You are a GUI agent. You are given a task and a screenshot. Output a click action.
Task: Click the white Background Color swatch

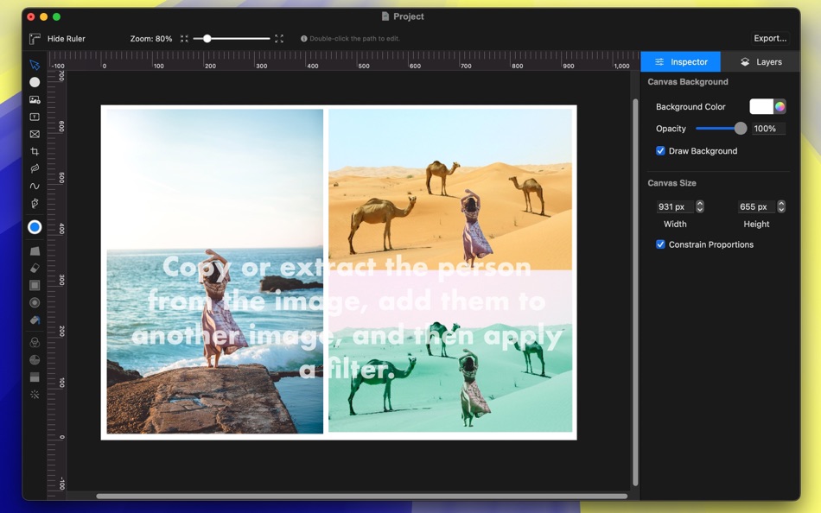(x=761, y=107)
